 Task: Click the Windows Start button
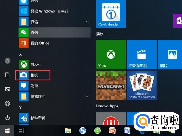(7, 131)
